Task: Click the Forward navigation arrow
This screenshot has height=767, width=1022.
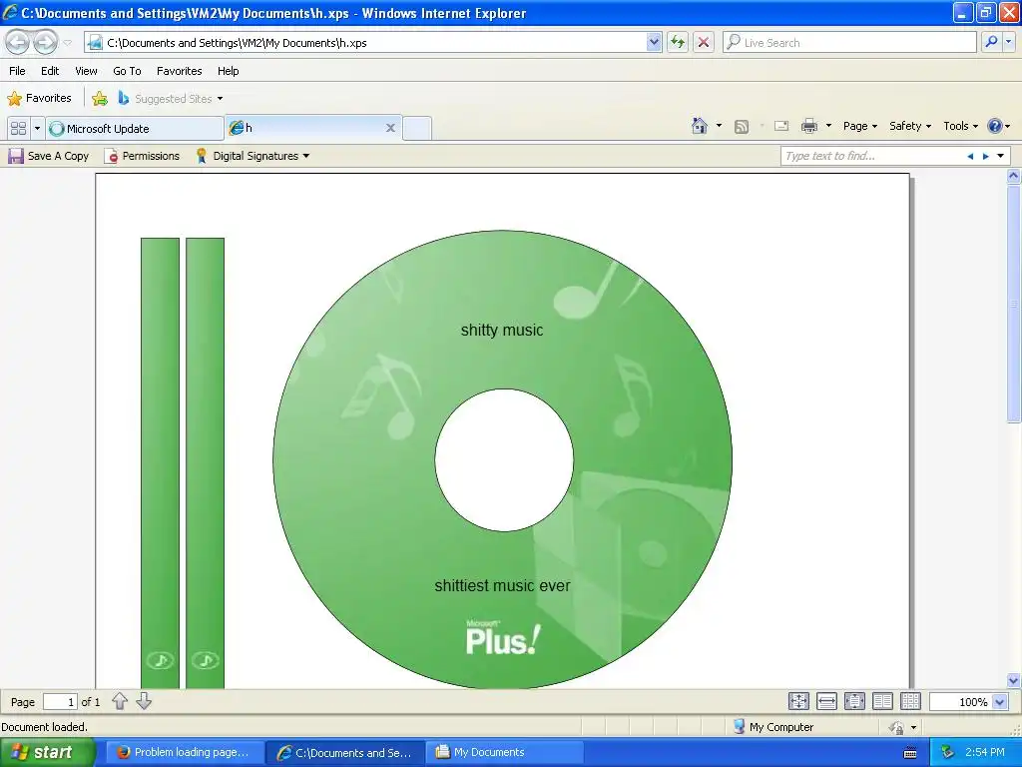Action: (46, 42)
